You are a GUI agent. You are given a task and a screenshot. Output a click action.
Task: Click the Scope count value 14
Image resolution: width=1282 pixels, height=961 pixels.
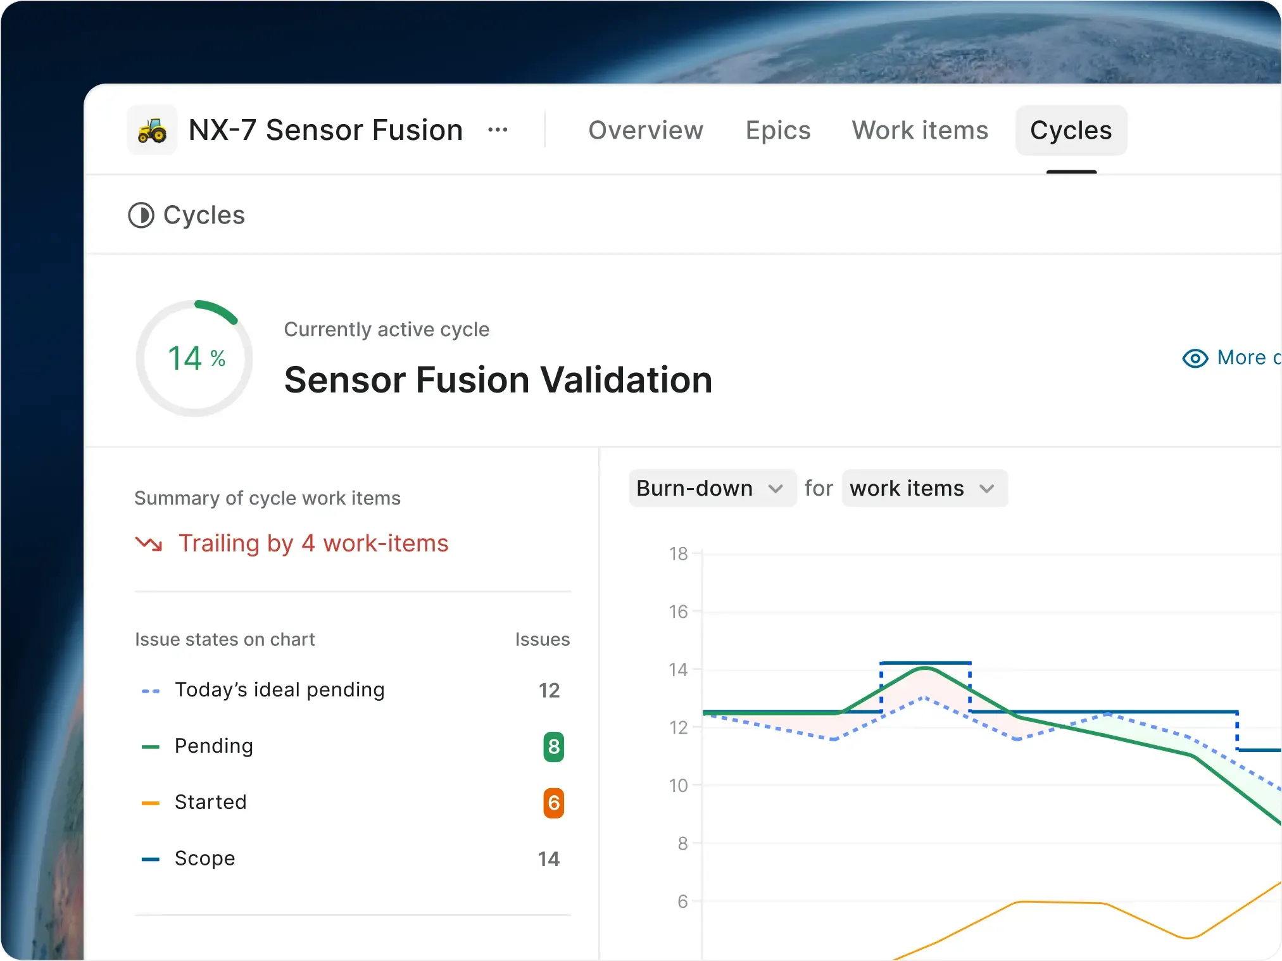tap(549, 859)
